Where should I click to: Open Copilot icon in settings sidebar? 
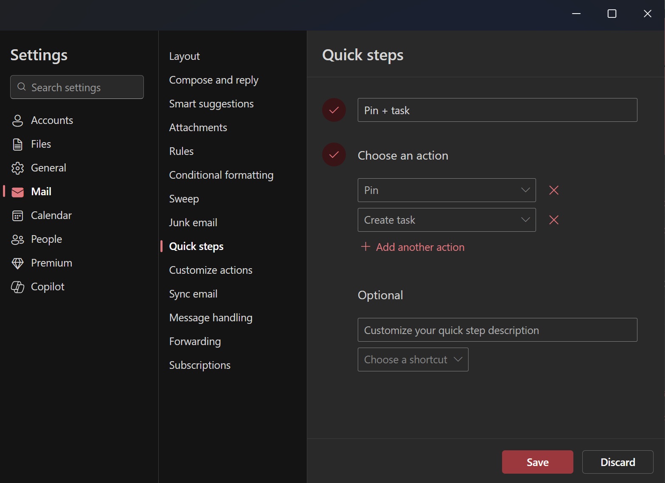tap(17, 287)
